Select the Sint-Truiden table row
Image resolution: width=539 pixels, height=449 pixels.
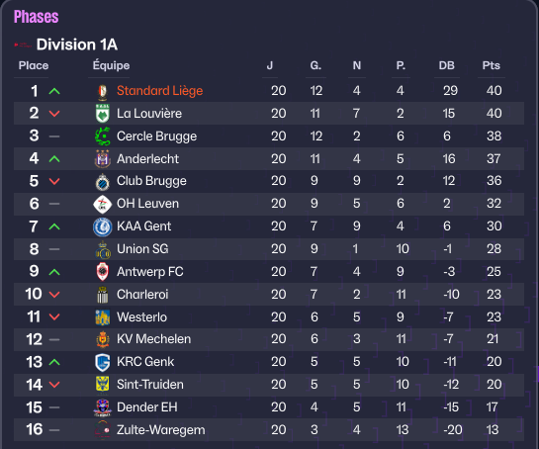click(269, 385)
